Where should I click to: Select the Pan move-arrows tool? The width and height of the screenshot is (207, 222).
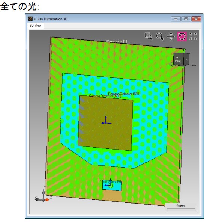click(x=171, y=36)
